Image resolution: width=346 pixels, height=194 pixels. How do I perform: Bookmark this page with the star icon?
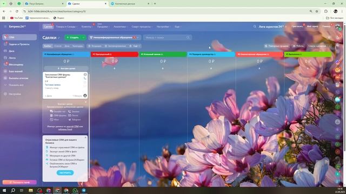tap(317, 11)
